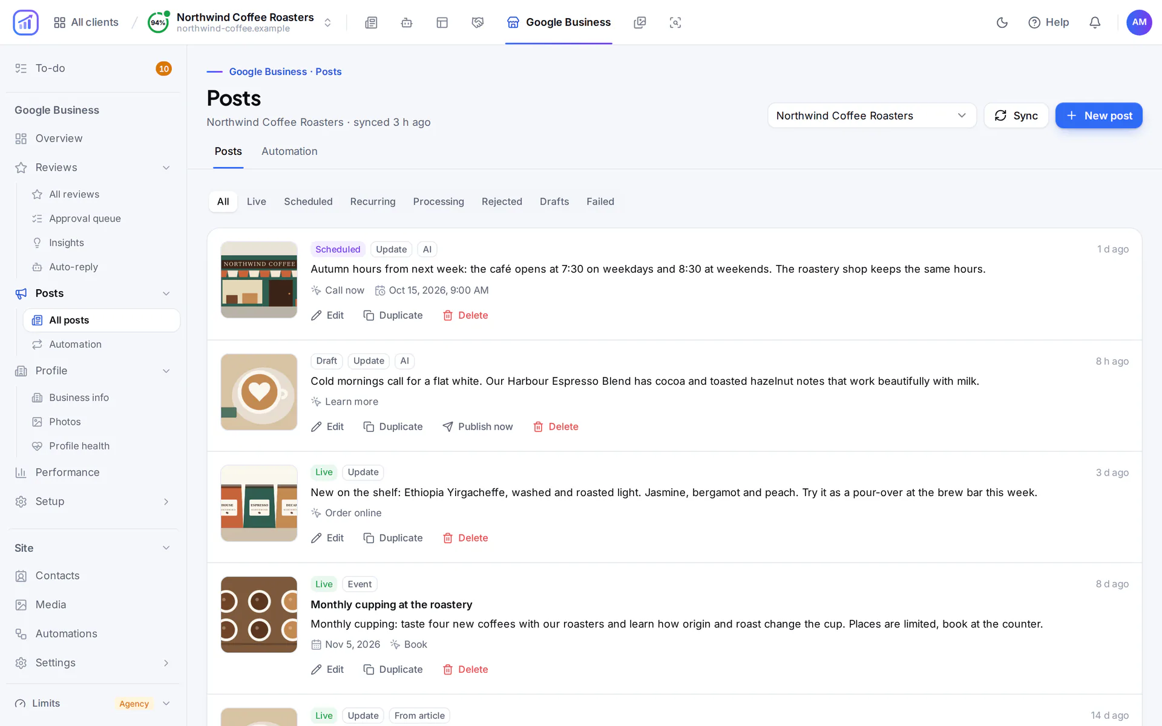Click the Sync button
The width and height of the screenshot is (1162, 726).
click(x=1016, y=116)
